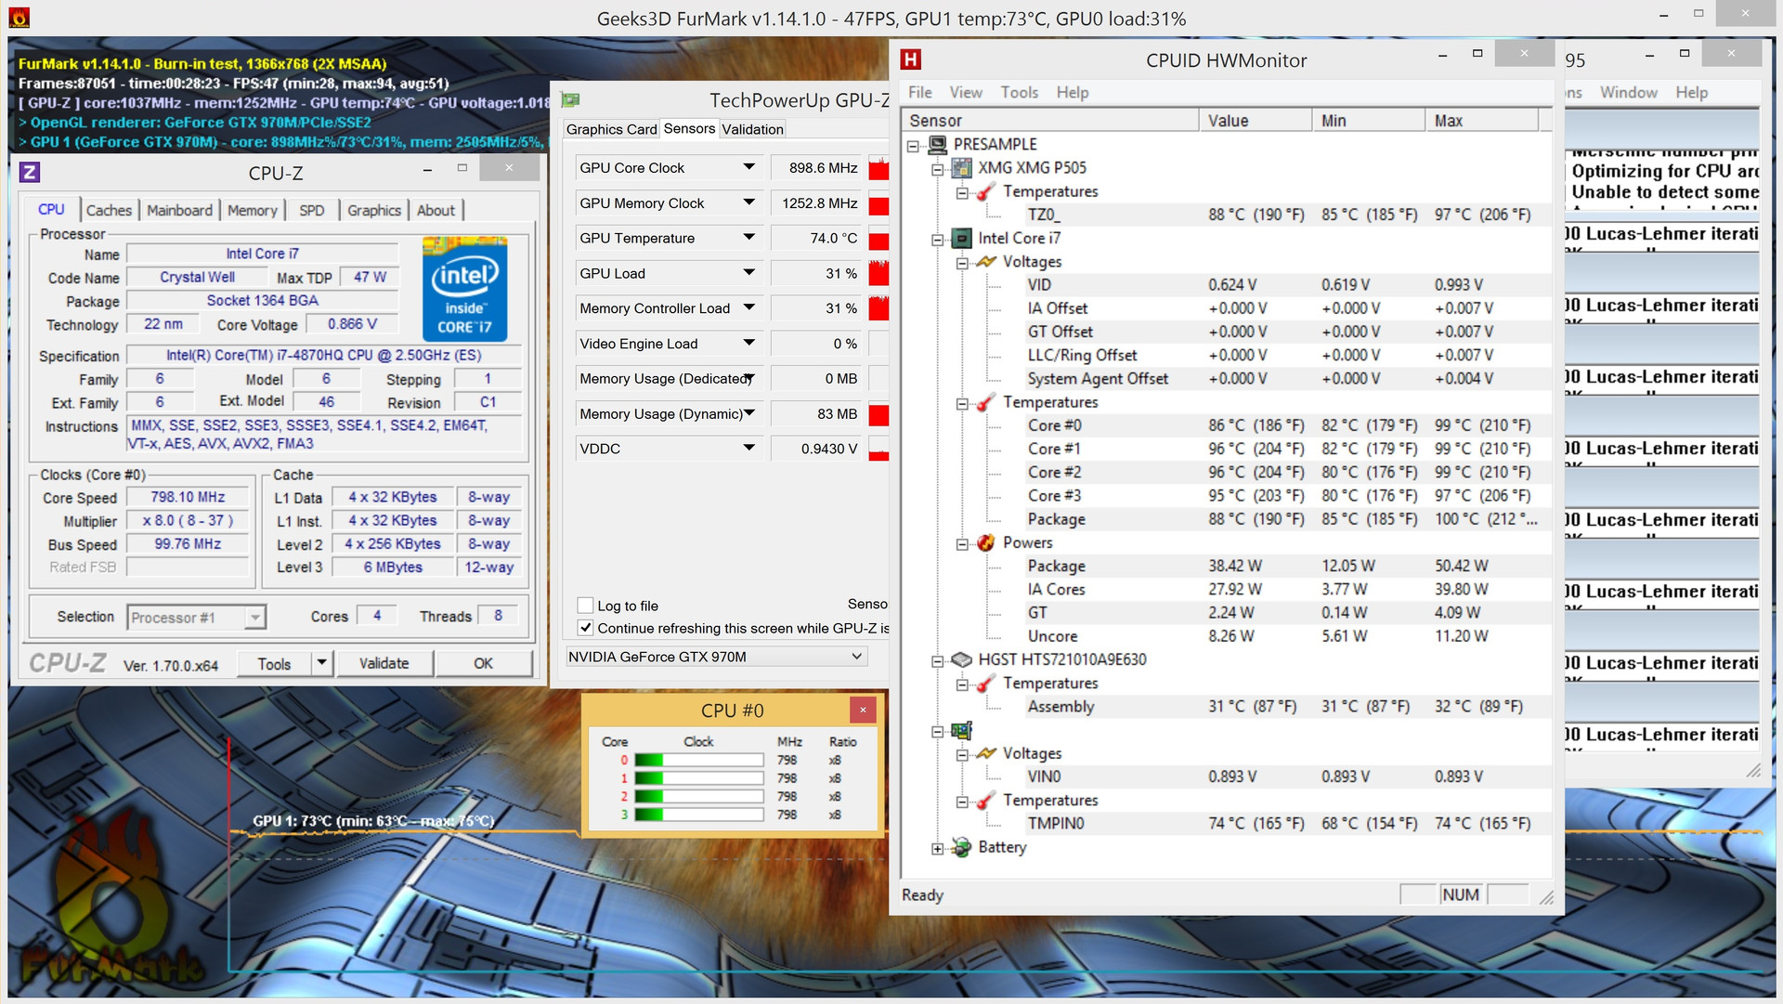
Task: Uncheck Continue refreshing this screen checkbox
Action: coord(585,628)
